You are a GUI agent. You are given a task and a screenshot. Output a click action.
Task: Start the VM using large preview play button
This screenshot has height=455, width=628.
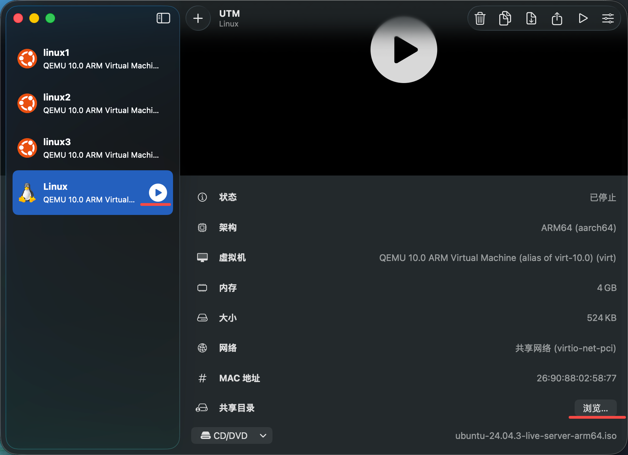pos(404,50)
